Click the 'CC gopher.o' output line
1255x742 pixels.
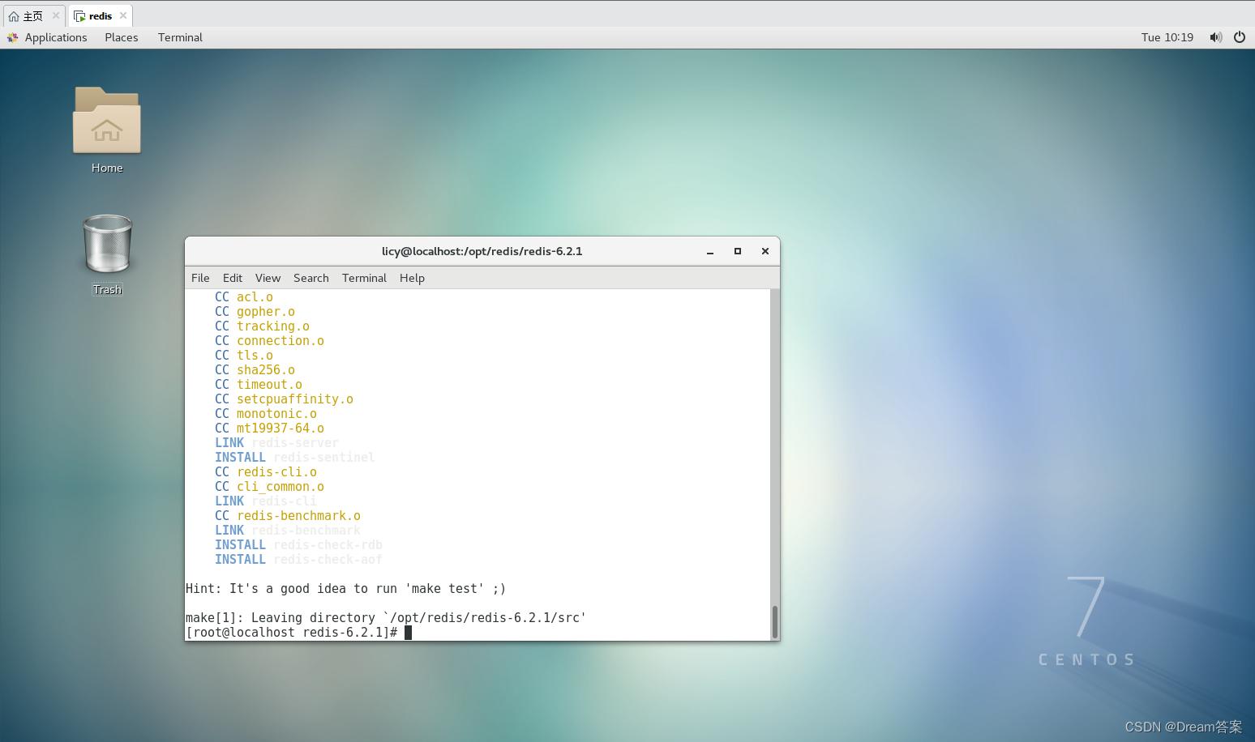(x=255, y=312)
